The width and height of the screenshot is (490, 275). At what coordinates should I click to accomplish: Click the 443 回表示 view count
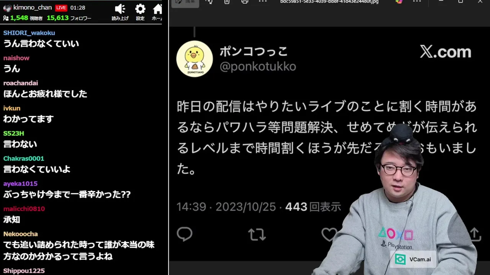pos(313,207)
